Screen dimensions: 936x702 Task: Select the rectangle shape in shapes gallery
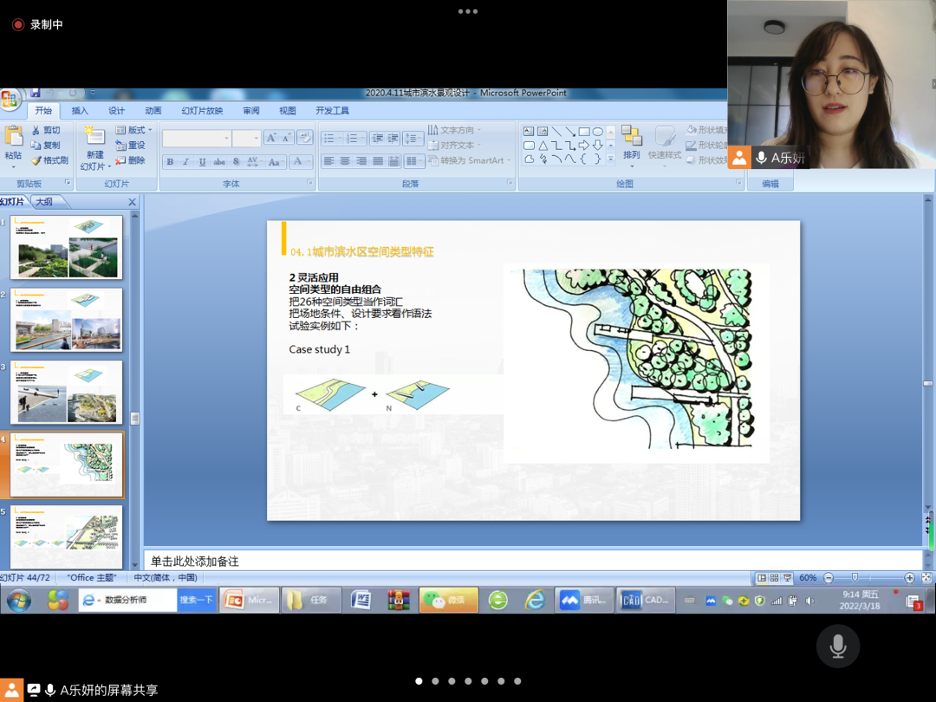[584, 132]
